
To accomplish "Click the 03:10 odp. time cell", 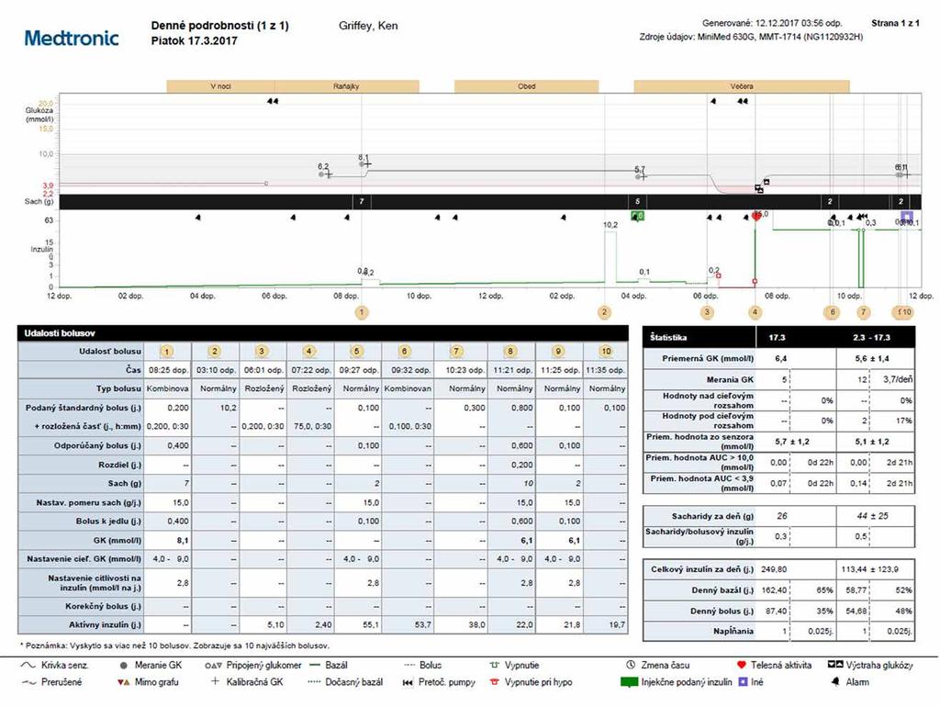I will pos(217,371).
